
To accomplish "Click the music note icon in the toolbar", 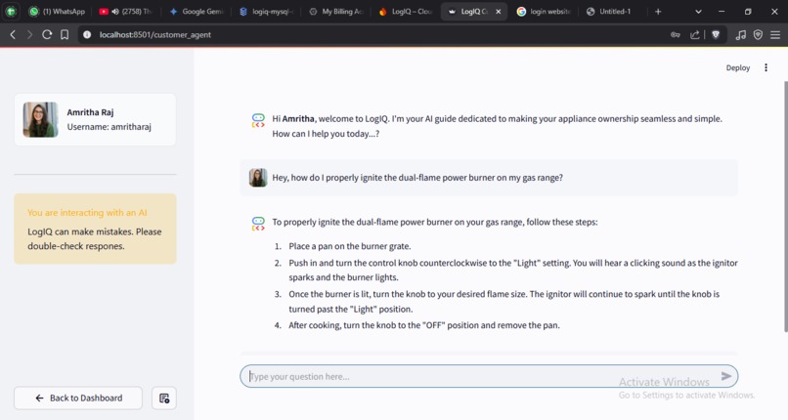I will tap(741, 34).
